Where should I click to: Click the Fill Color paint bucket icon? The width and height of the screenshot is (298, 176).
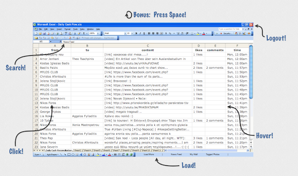[198, 33]
